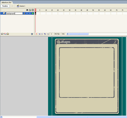Switch to the slideshow.fla document tab
The image size is (127, 118).
point(6,2)
